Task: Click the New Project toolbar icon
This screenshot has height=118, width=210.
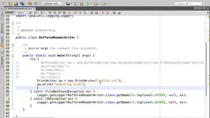Action: tap(10, 4)
